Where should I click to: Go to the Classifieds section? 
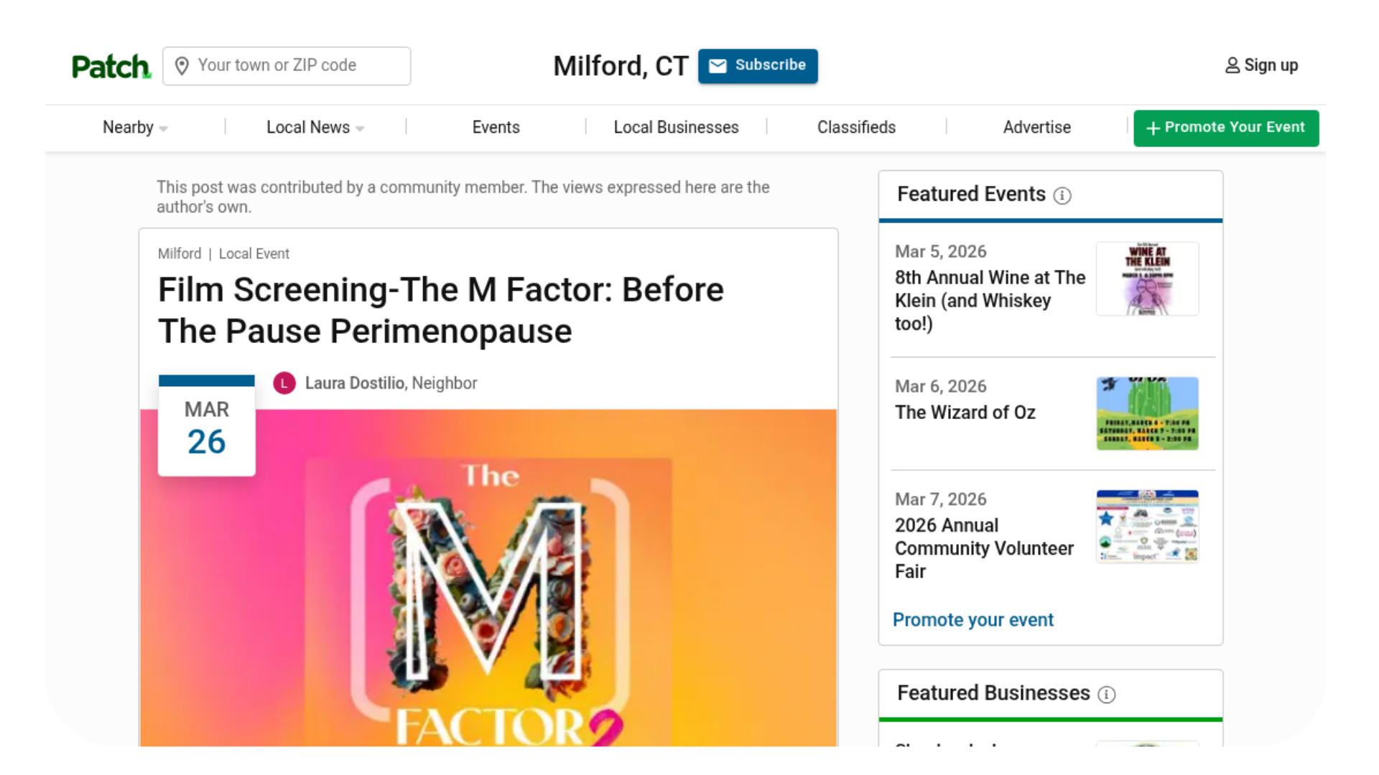(x=856, y=128)
